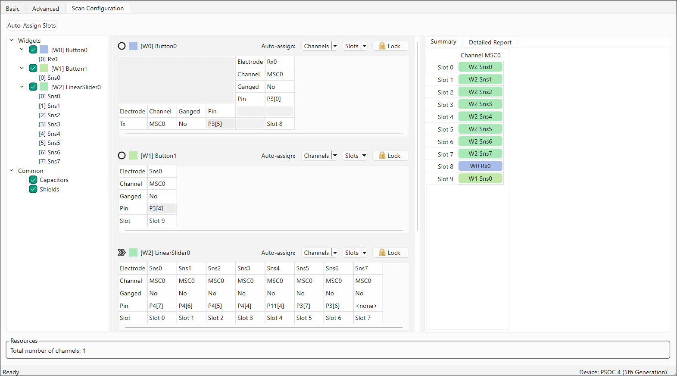677x376 pixels.
Task: Open the Detailed Report tab
Action: pos(490,42)
